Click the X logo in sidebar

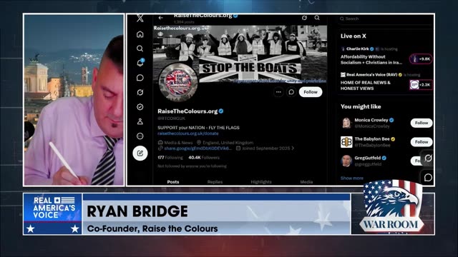(140, 18)
